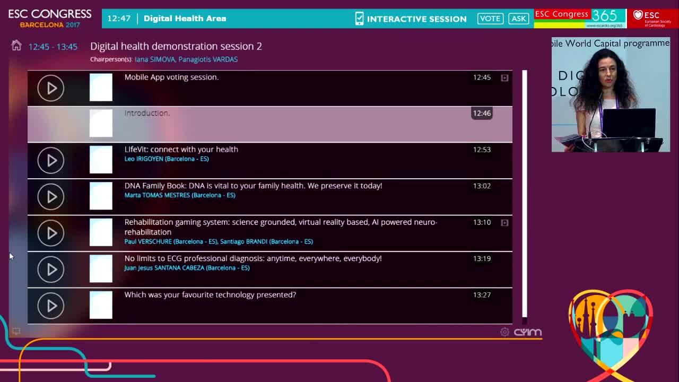Click the monitor icon at bottom left

coord(16,332)
